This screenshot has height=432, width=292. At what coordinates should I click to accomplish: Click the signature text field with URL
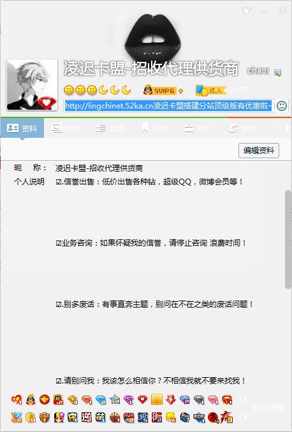point(169,106)
